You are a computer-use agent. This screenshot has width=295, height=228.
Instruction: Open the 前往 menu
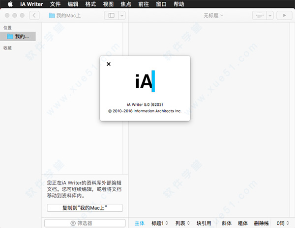pos(144,4)
